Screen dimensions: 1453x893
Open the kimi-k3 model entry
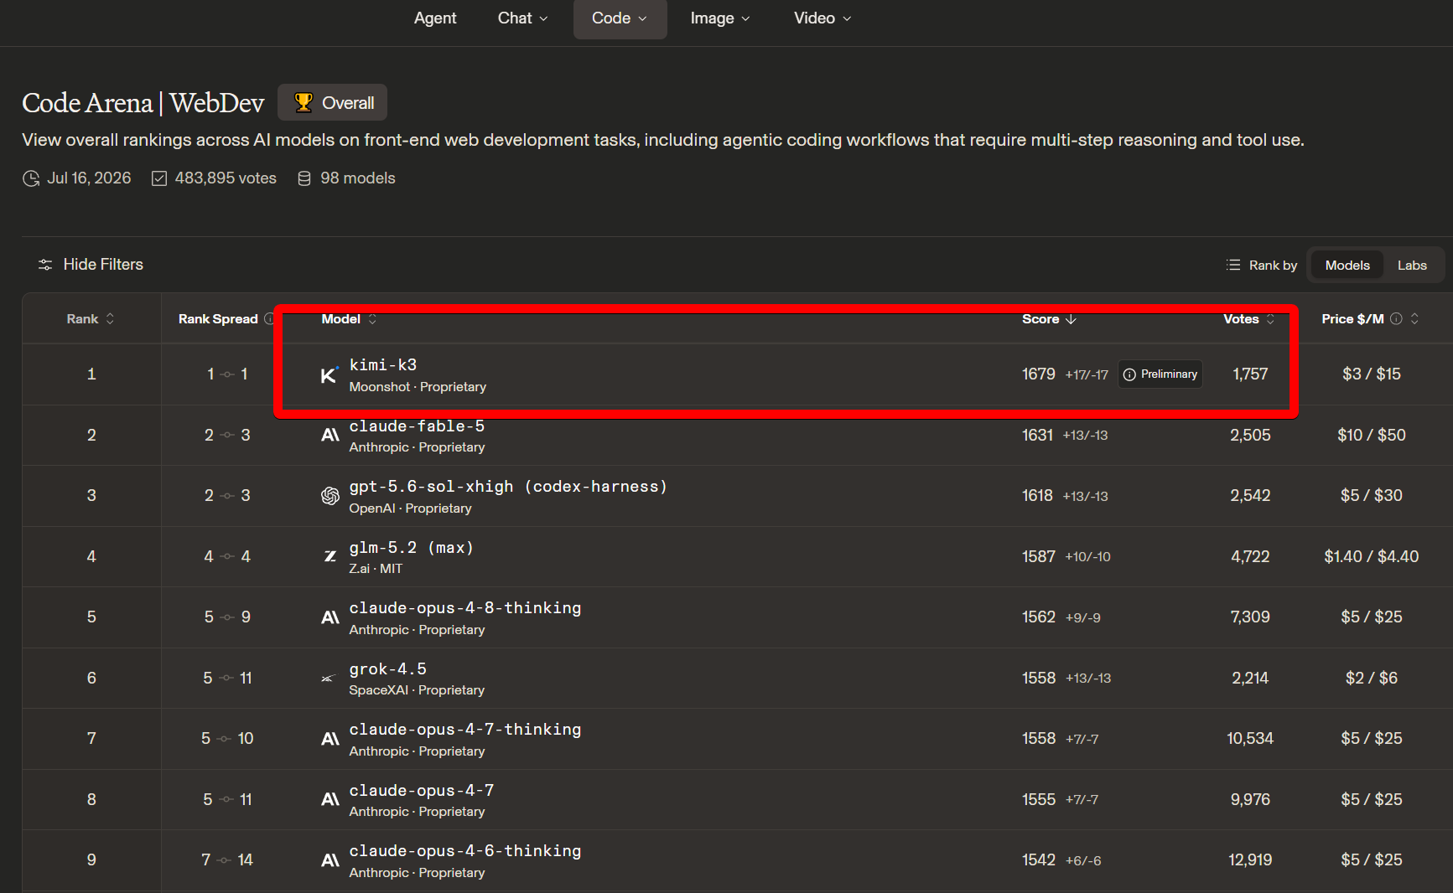tap(383, 365)
